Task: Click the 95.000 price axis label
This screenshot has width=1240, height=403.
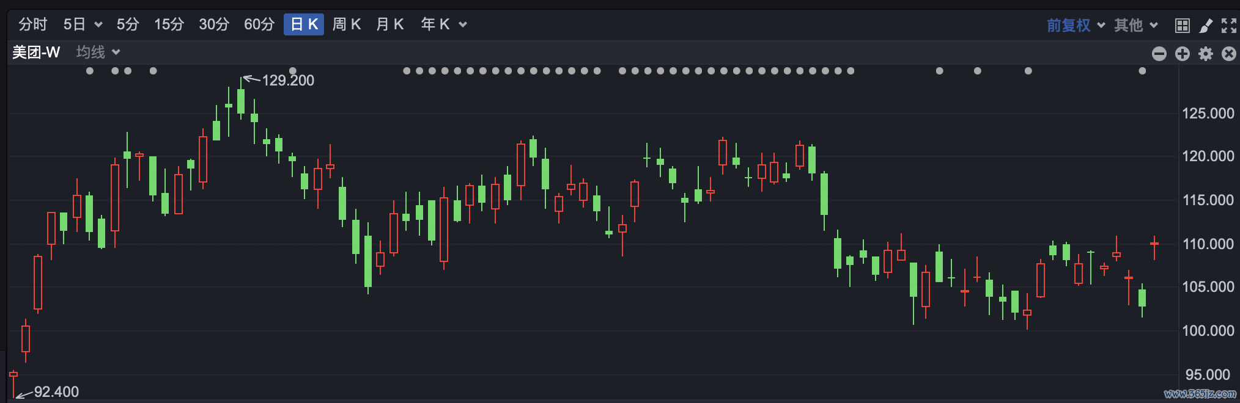Action: coord(1208,375)
